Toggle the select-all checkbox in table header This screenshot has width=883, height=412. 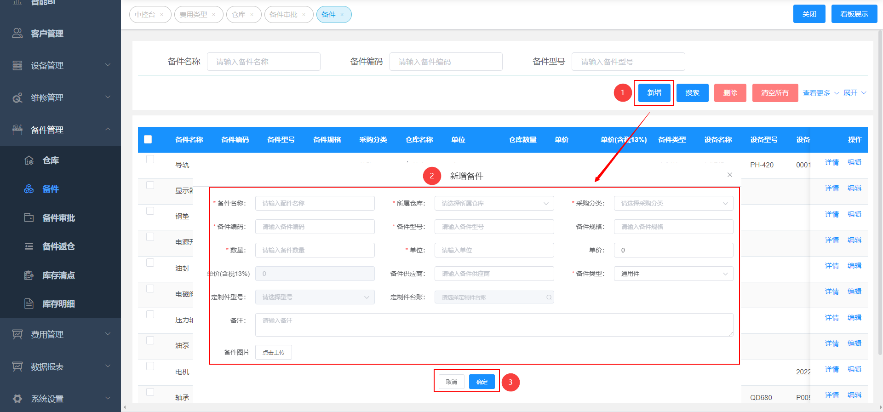click(148, 139)
